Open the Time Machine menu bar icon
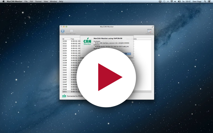Screen dimensions: 213x133 click(164, 1)
